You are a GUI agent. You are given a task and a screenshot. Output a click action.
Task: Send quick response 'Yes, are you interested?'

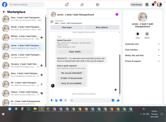pyautogui.click(x=71, y=73)
